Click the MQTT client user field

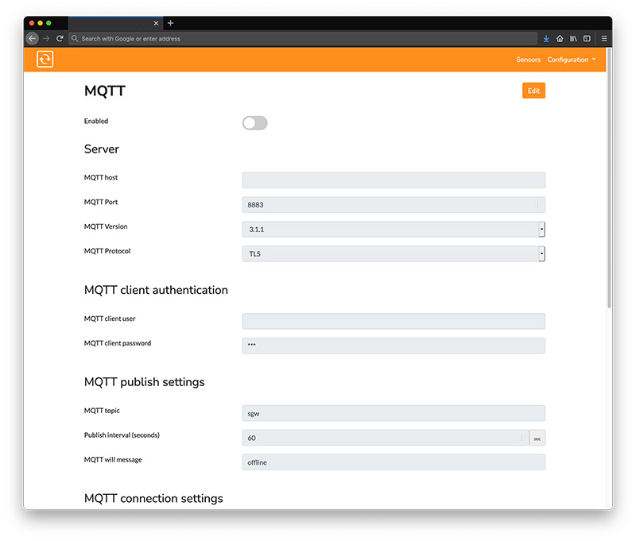[x=394, y=321]
